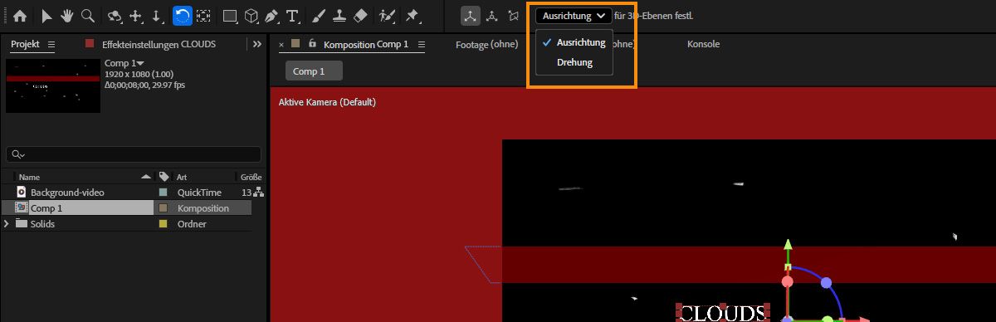
Task: Sort by the Name column header
Action: [x=30, y=177]
